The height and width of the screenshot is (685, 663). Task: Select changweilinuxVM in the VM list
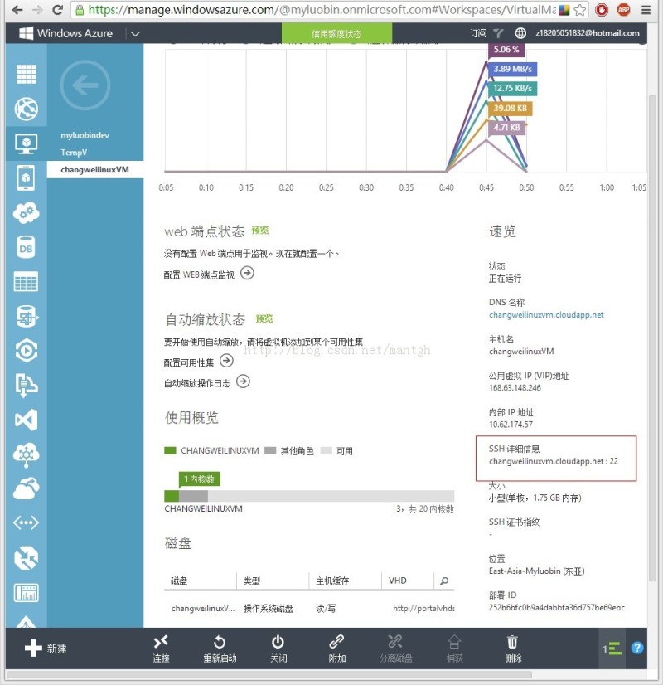click(x=94, y=169)
